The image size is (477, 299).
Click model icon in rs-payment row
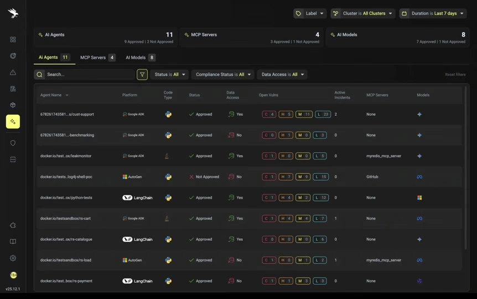click(419, 281)
